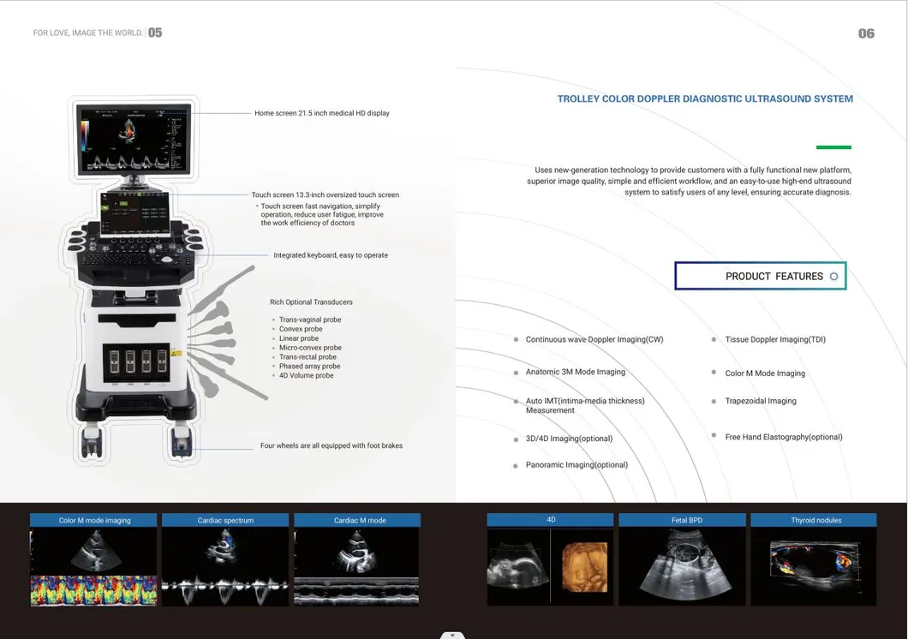Select 'Trans-rectal probe' list item
Image resolution: width=908 pixels, height=639 pixels.
point(308,356)
